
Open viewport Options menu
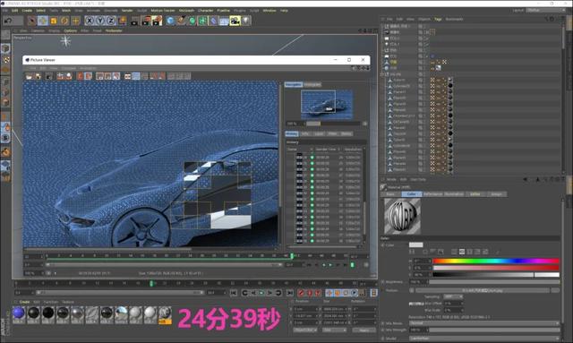click(71, 30)
